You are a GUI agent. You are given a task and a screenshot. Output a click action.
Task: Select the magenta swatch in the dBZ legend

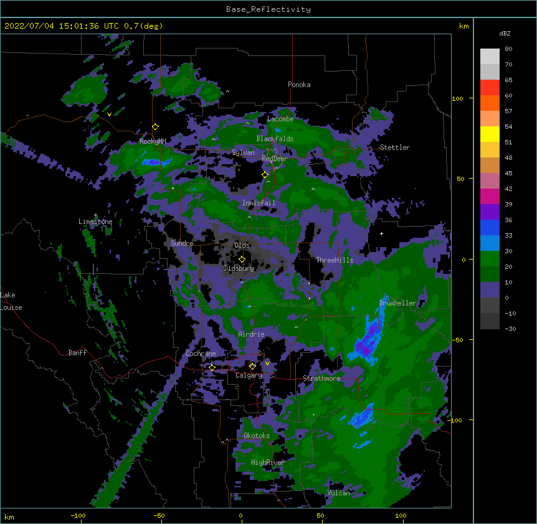(490, 196)
